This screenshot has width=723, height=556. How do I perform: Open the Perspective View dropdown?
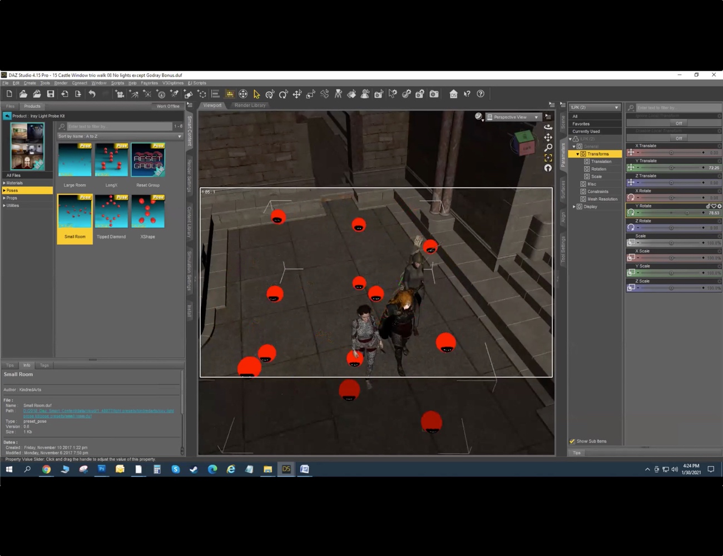(513, 117)
